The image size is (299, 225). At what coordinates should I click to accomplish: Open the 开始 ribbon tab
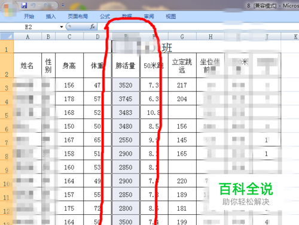click(x=29, y=16)
